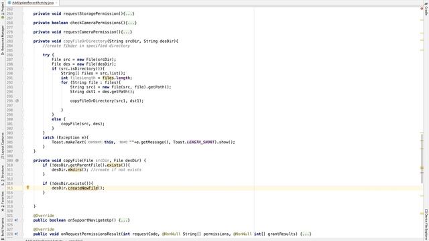Open the Device File Explorer panel
This screenshot has width=429, height=241.
coord(426,225)
